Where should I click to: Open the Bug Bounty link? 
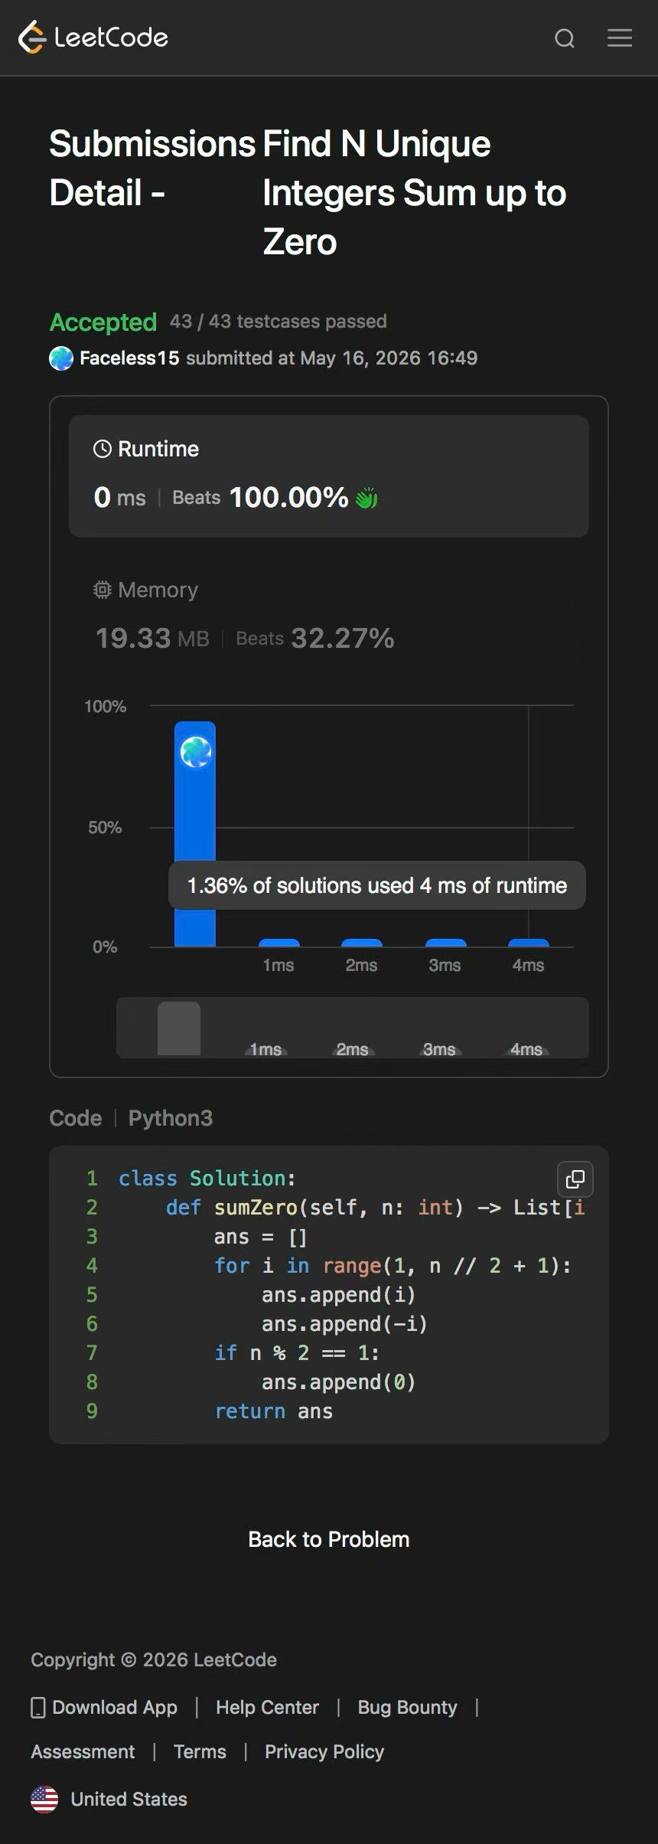point(407,1707)
